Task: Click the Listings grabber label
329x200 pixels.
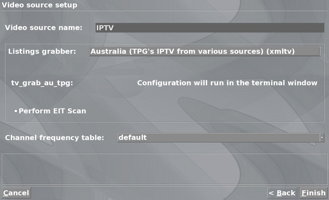Action: [42, 52]
